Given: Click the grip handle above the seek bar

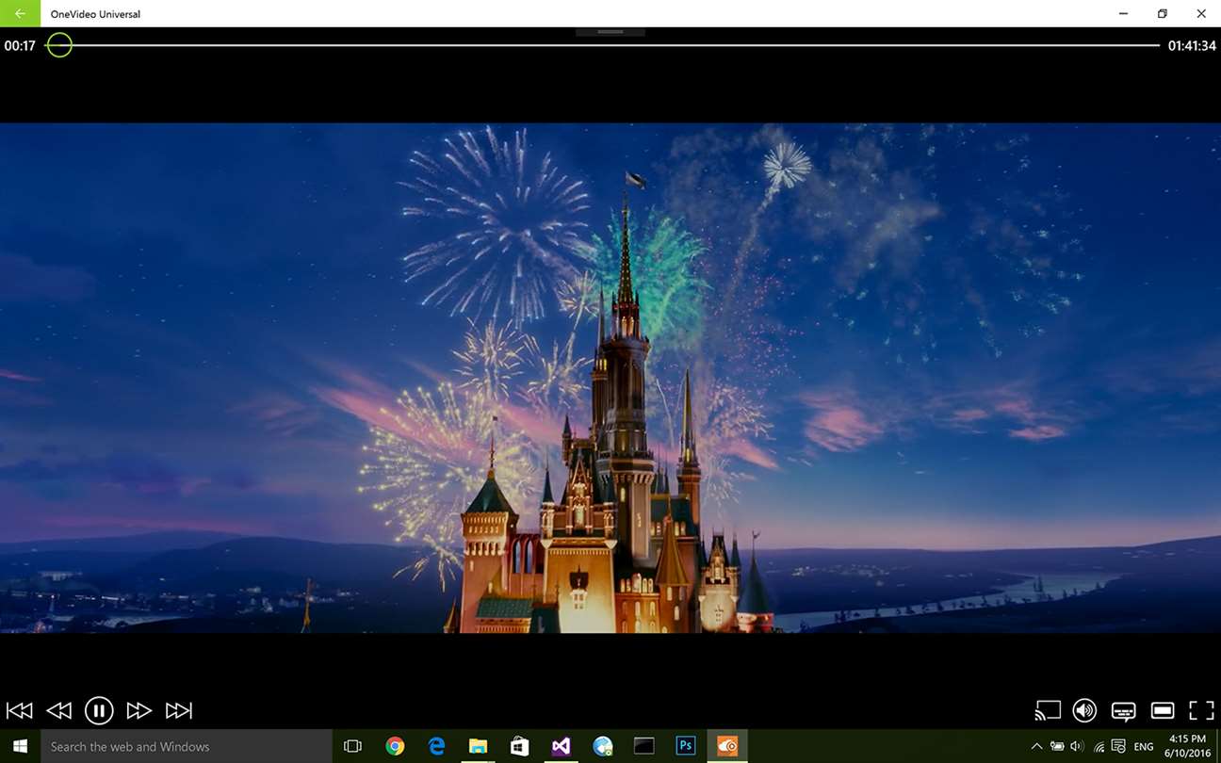Looking at the screenshot, I should coord(610,32).
